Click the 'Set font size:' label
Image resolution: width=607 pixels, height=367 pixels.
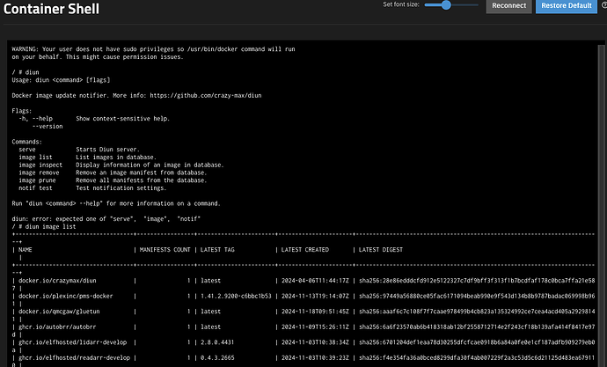tap(401, 4)
